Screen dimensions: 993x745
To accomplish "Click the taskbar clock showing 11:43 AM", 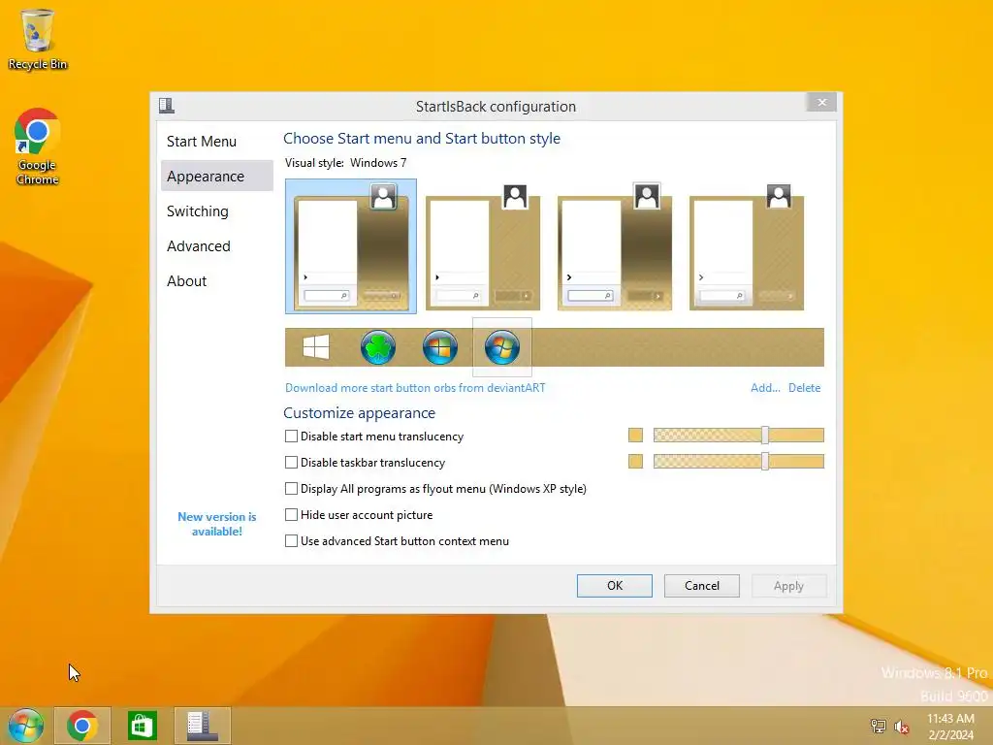I will tap(950, 726).
